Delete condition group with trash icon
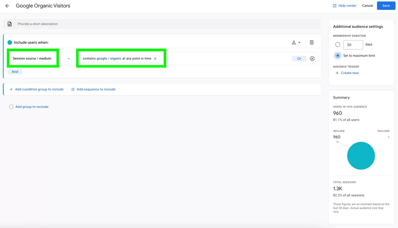The image size is (398, 228). coord(311,43)
